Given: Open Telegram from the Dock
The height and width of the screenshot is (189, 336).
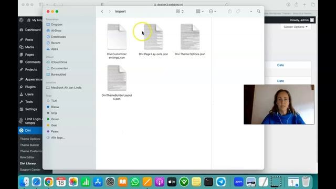Looking at the screenshot, I should [x=221, y=182].
